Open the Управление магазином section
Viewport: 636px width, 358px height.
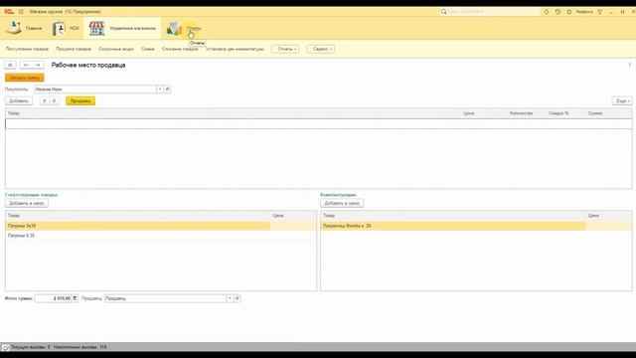click(122, 28)
